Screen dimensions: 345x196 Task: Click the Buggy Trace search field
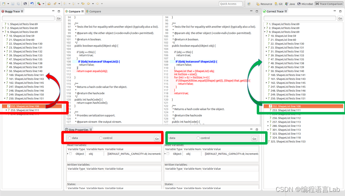coord(28,18)
